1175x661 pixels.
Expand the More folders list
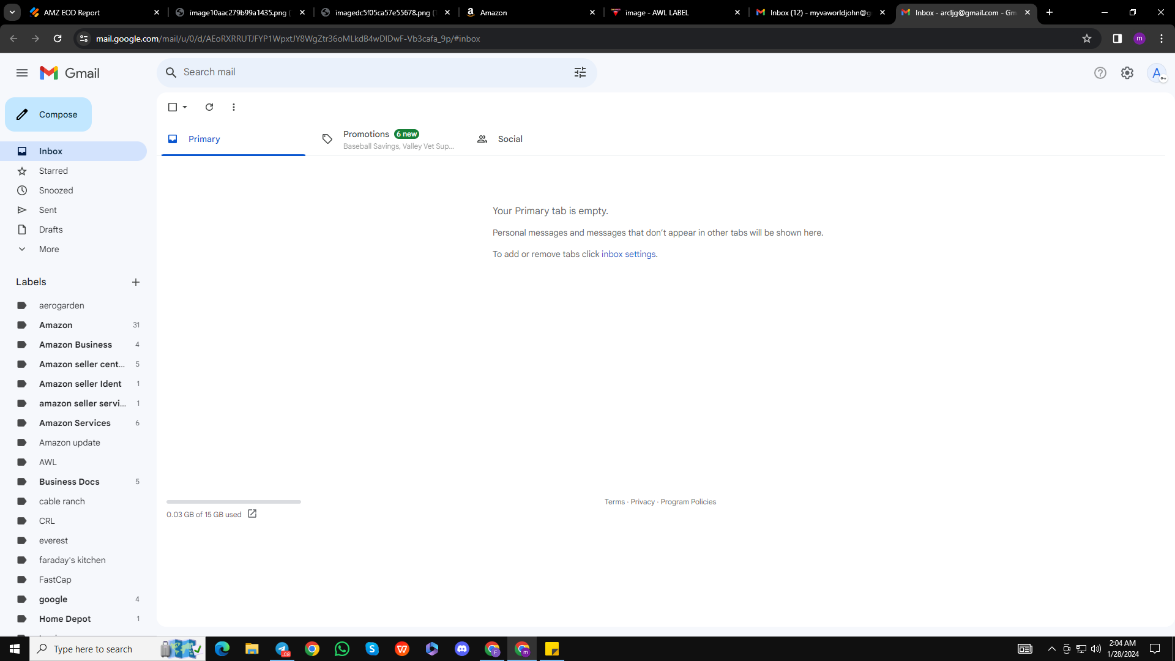(73, 249)
